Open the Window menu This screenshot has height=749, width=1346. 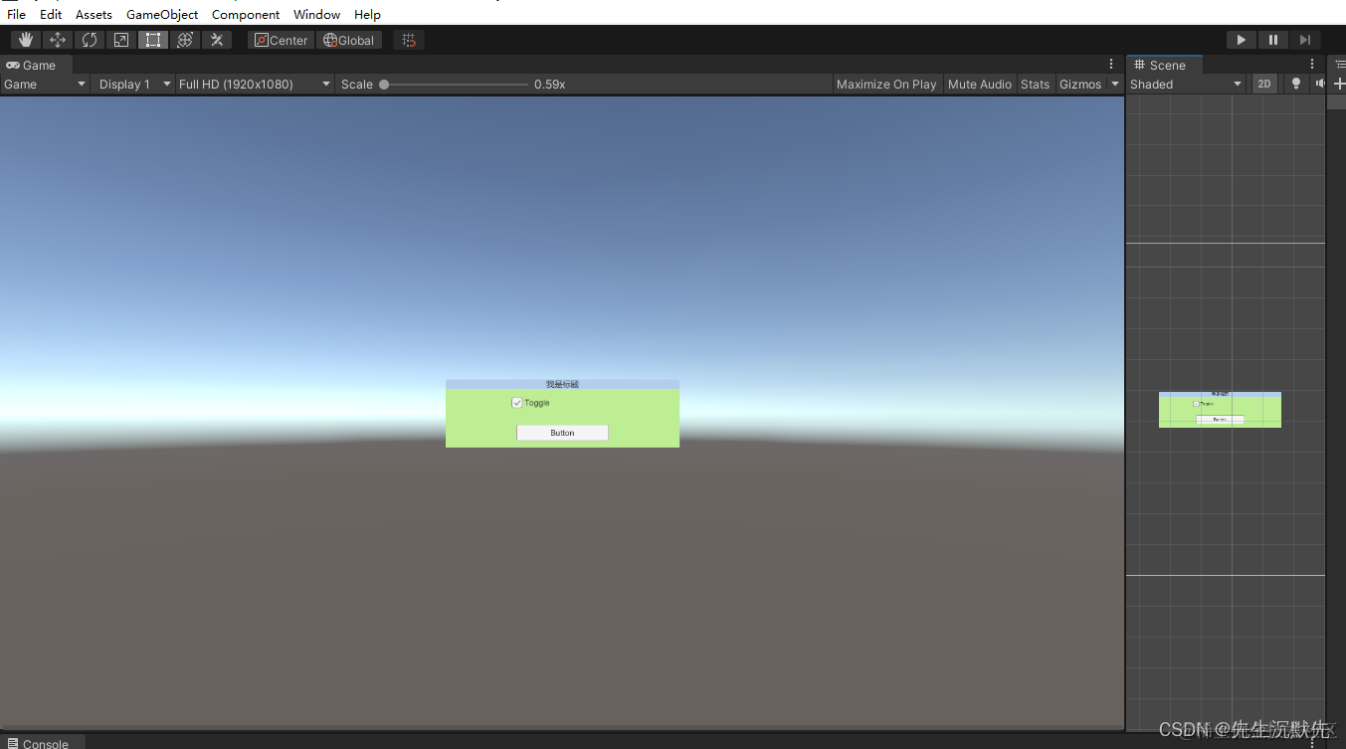point(317,14)
